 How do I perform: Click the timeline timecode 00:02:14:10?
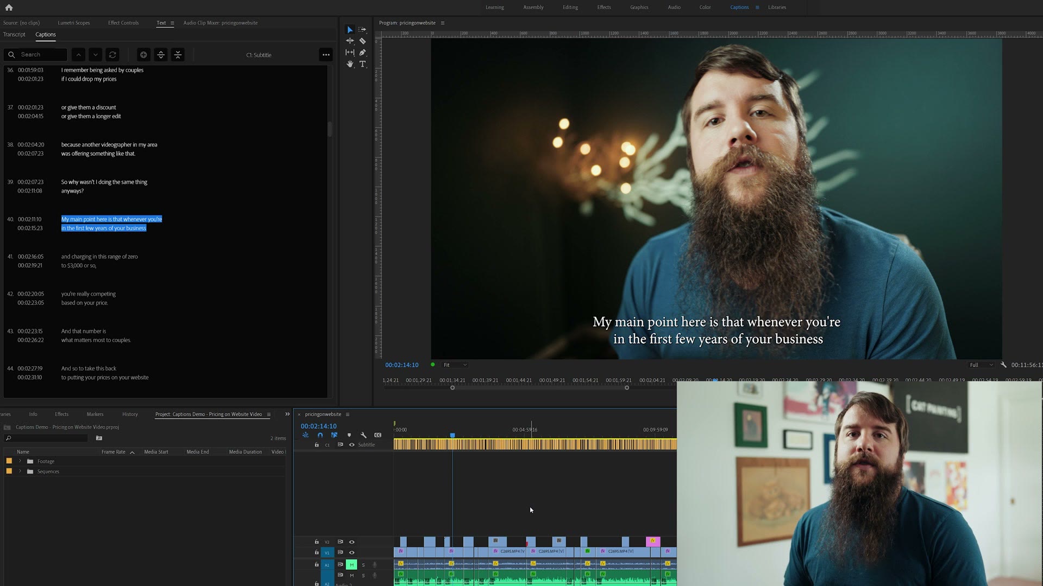pyautogui.click(x=319, y=426)
